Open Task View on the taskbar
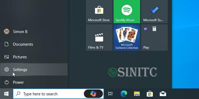The width and height of the screenshot is (199, 99). point(110,94)
